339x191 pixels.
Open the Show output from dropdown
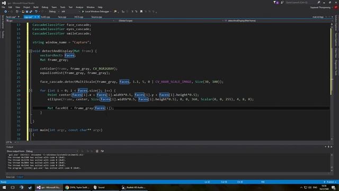pos(52,151)
